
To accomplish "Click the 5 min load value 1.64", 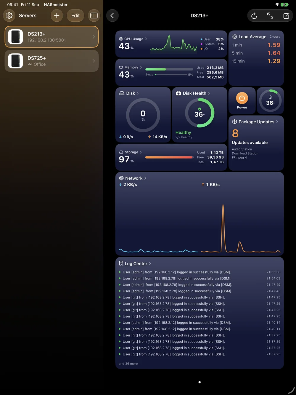I will 274,53.
